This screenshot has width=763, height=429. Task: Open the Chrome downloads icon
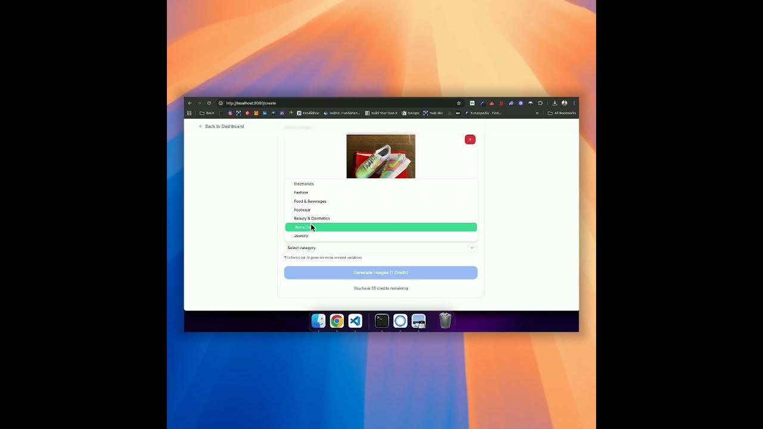[x=555, y=103]
